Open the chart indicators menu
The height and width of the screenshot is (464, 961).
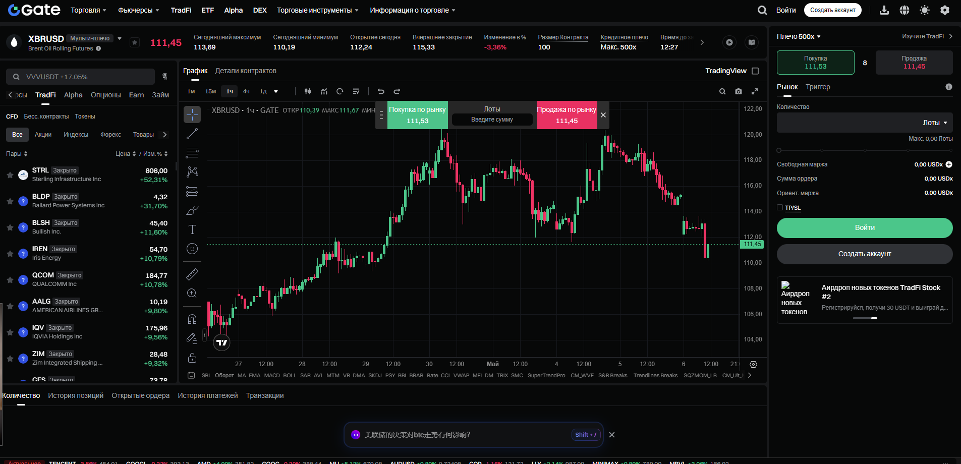(324, 91)
